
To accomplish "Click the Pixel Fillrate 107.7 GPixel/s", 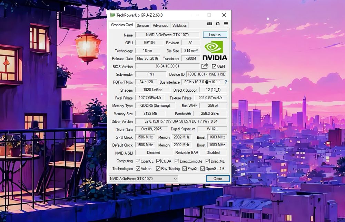I will (150, 98).
